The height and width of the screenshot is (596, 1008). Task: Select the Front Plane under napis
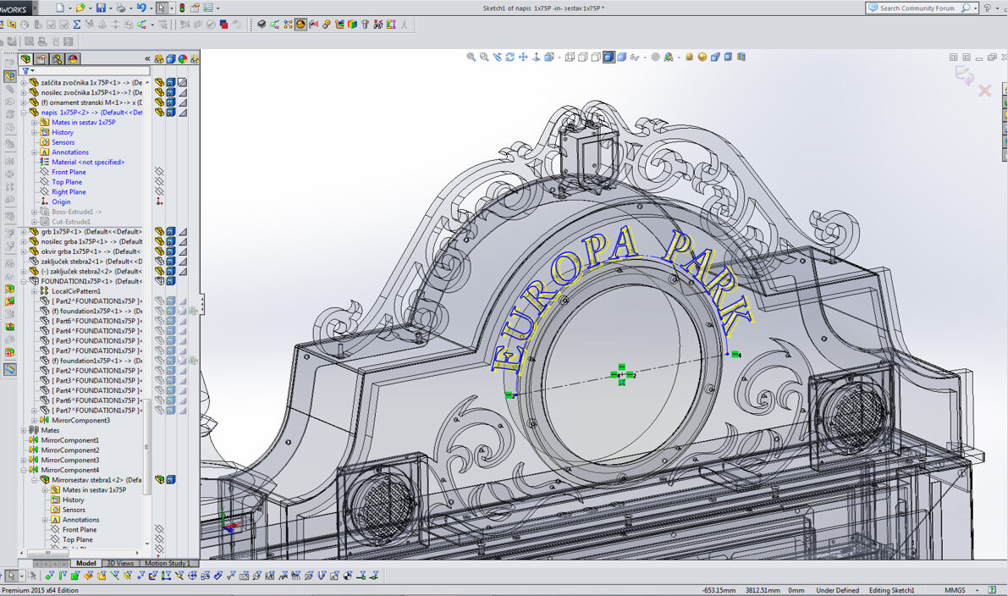click(69, 173)
